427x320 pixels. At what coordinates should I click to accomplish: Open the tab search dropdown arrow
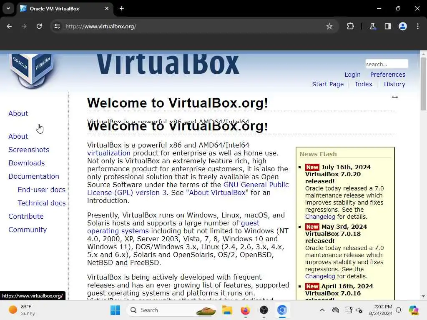tap(8, 8)
